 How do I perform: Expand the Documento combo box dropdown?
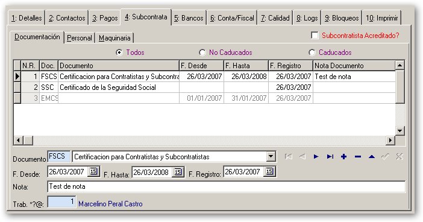coord(271,157)
